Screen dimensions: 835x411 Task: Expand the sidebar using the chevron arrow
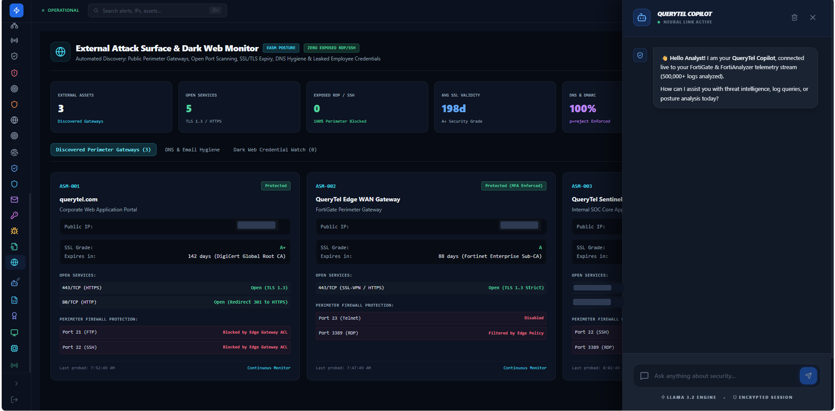tap(17, 384)
